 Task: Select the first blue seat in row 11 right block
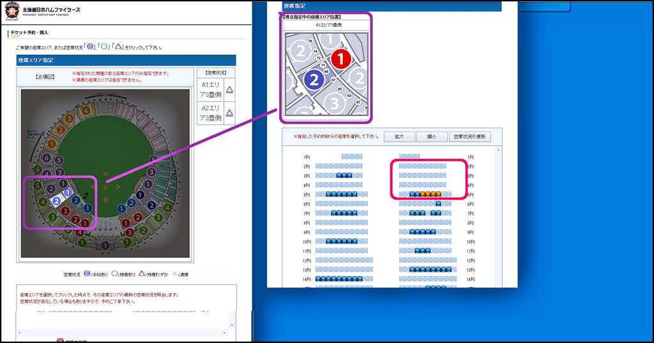(418, 251)
